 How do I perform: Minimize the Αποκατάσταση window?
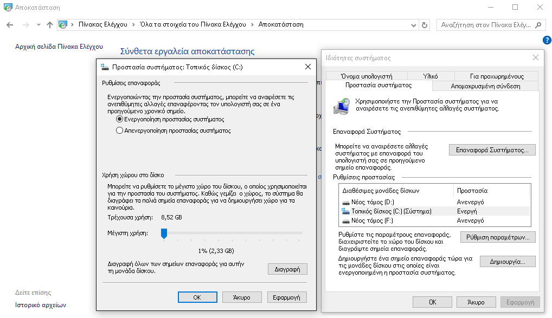pyautogui.click(x=491, y=7)
